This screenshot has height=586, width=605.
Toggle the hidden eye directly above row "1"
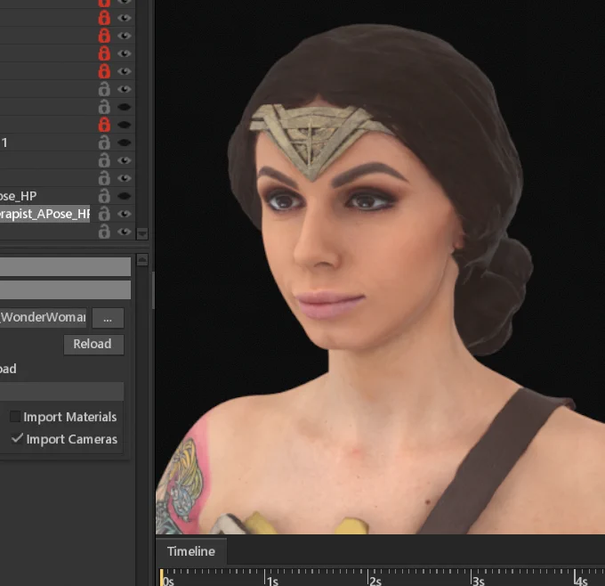click(124, 125)
